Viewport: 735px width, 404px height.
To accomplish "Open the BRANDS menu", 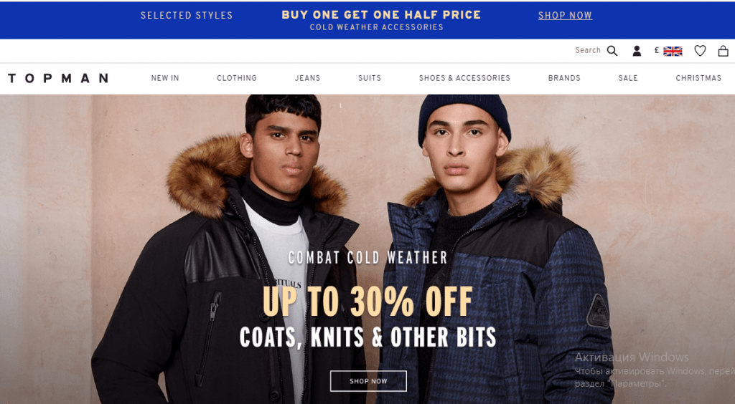I will (564, 78).
